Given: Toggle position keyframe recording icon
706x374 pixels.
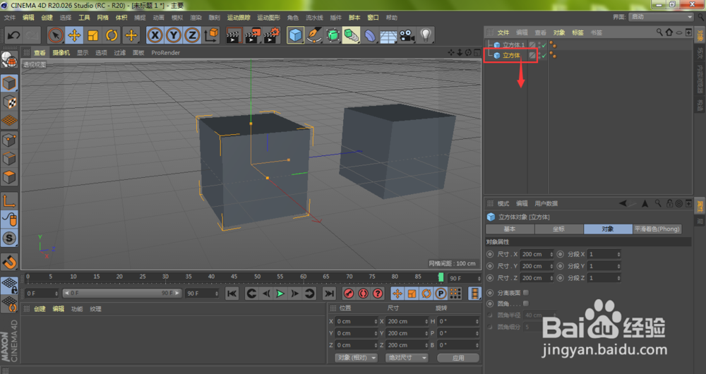Looking at the screenshot, I should (x=397, y=294).
